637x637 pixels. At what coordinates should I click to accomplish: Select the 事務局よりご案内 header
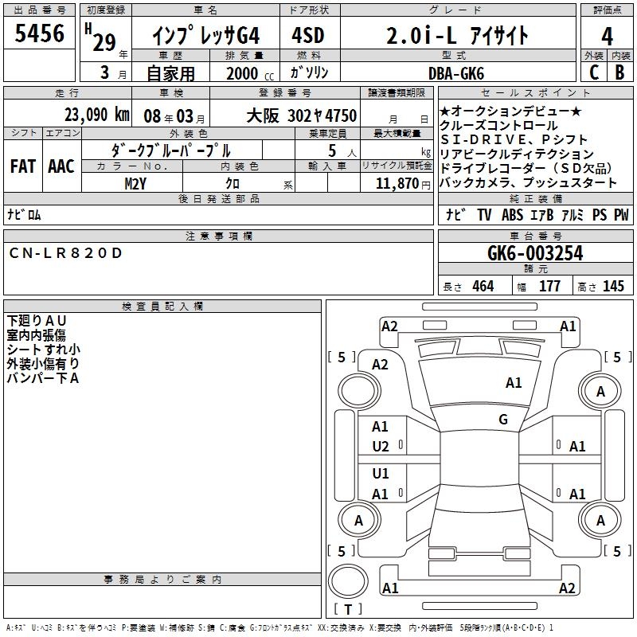pos(162,580)
